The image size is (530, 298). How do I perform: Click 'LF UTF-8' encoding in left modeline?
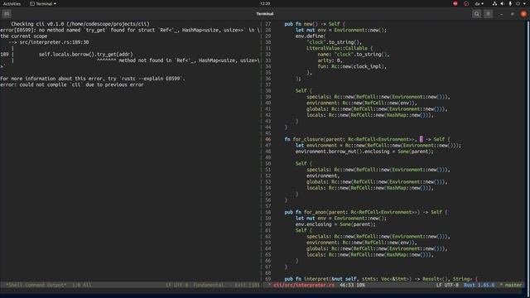(176, 285)
